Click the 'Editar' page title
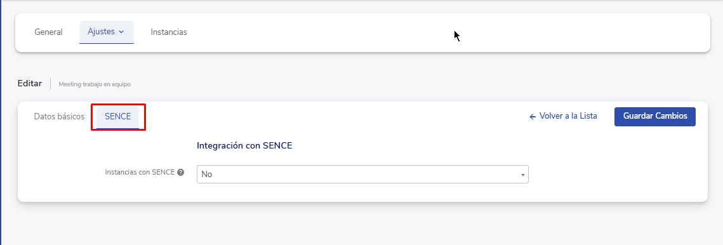This screenshot has height=245, width=723. point(29,84)
